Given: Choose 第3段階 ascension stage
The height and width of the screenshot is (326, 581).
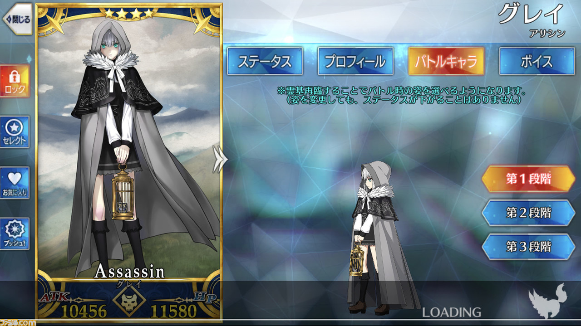Looking at the screenshot, I should (528, 247).
